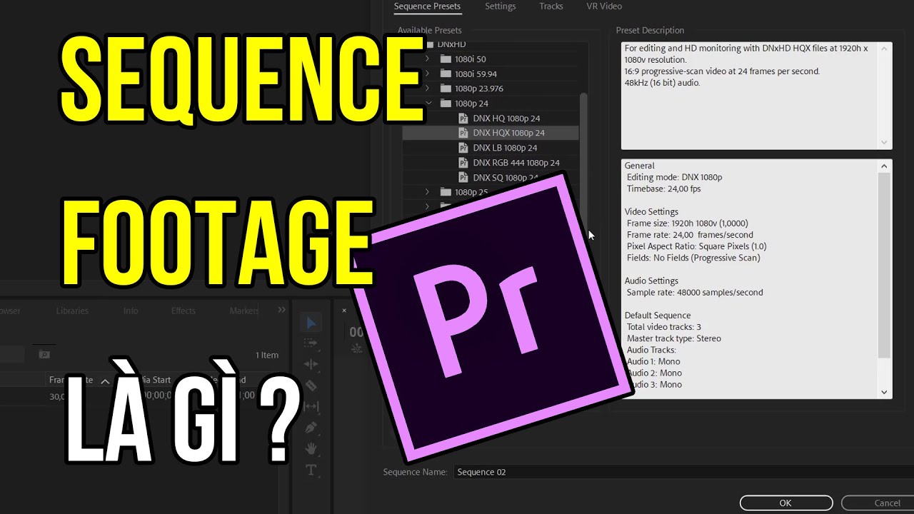The width and height of the screenshot is (914, 514).
Task: Click the 1080i 50 folder icon
Action: 446,59
